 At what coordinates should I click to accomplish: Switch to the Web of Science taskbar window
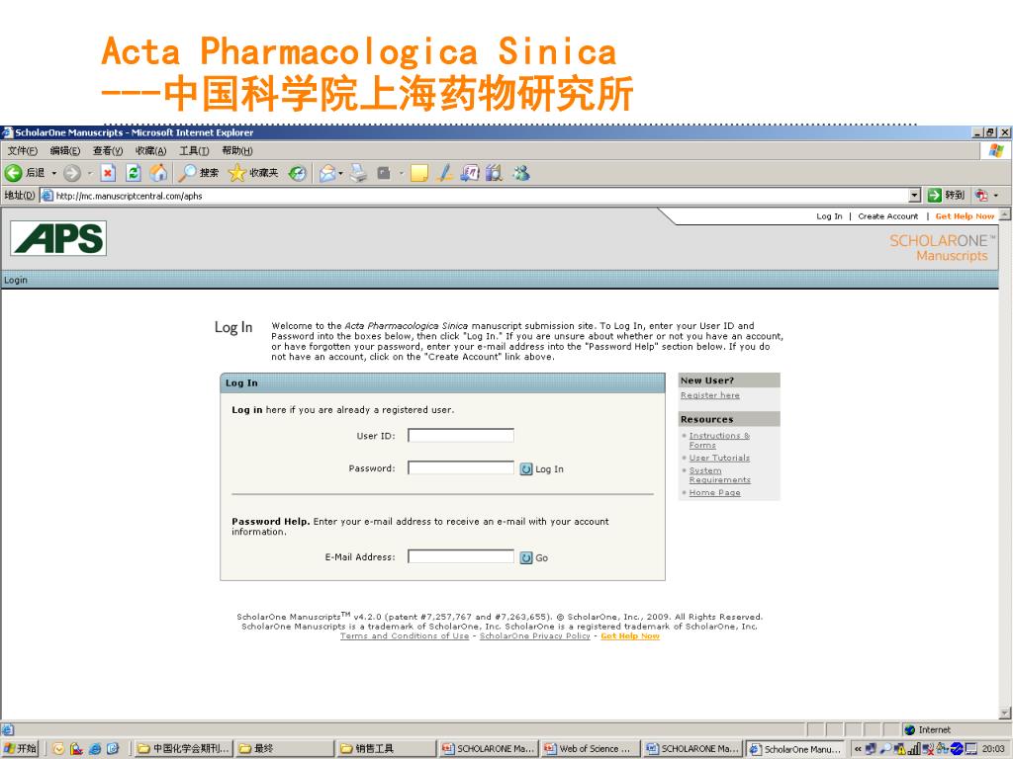(590, 749)
